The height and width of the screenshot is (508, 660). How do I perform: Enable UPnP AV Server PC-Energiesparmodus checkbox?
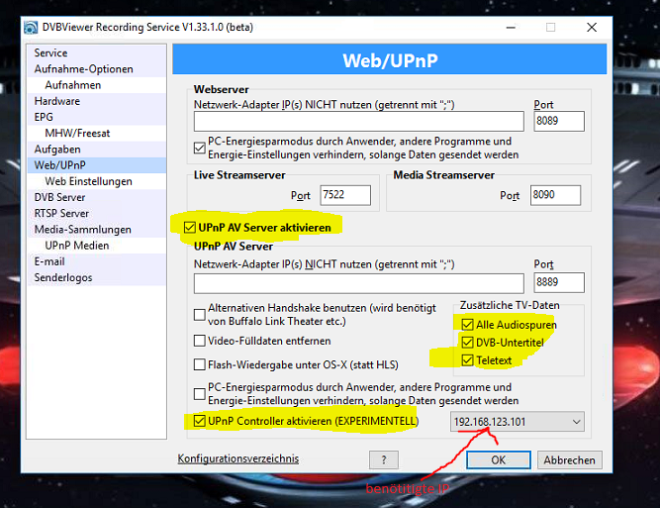[x=200, y=394]
